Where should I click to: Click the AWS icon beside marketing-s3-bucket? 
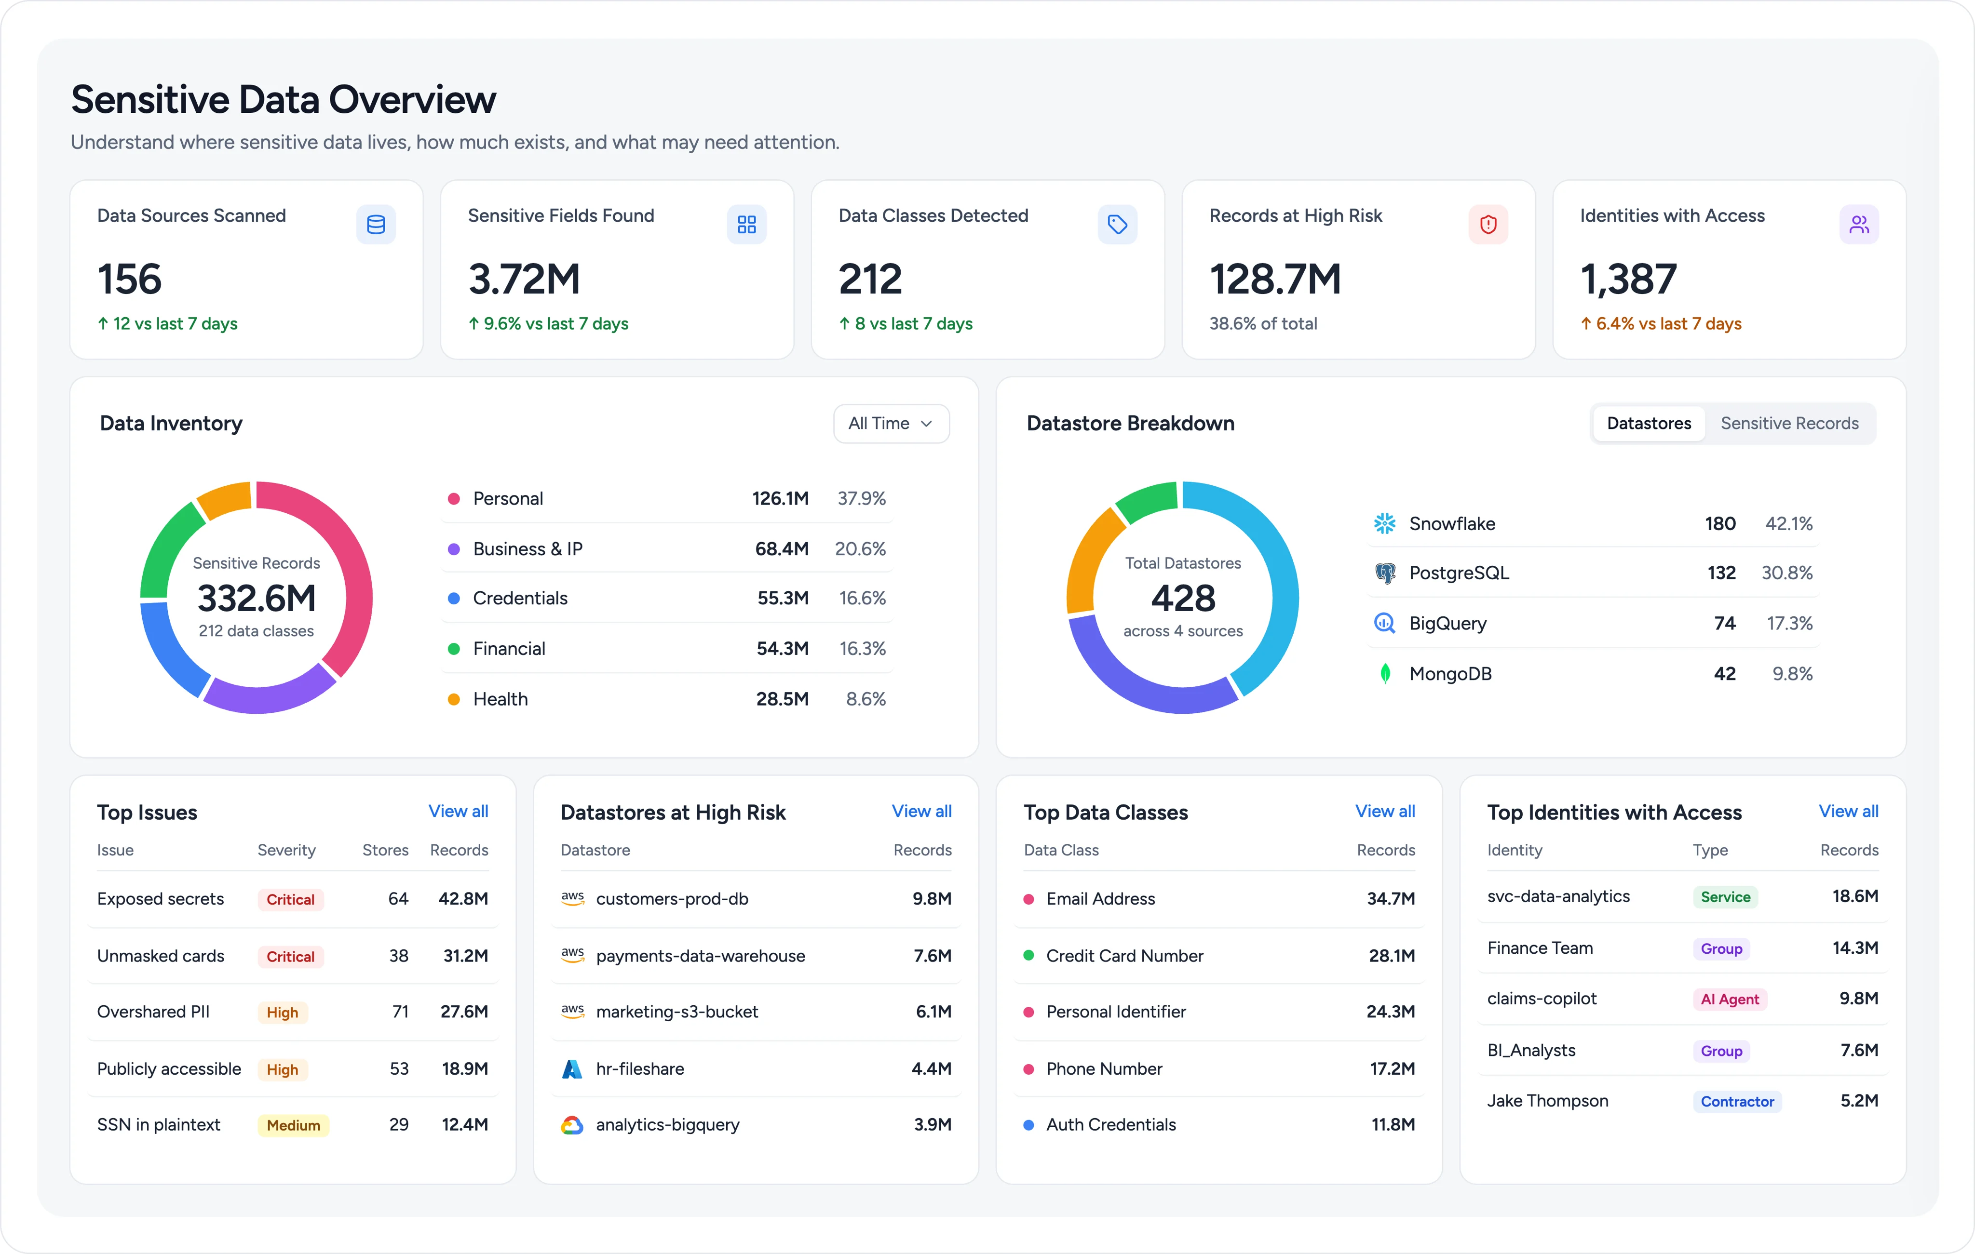572,1012
